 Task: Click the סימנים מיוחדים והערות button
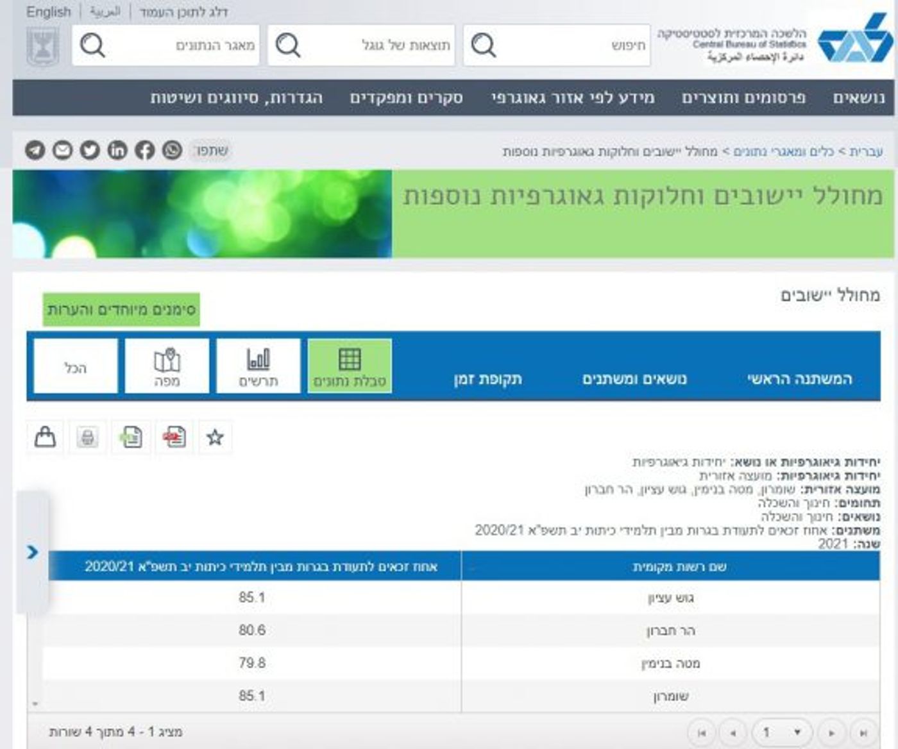pos(121,310)
